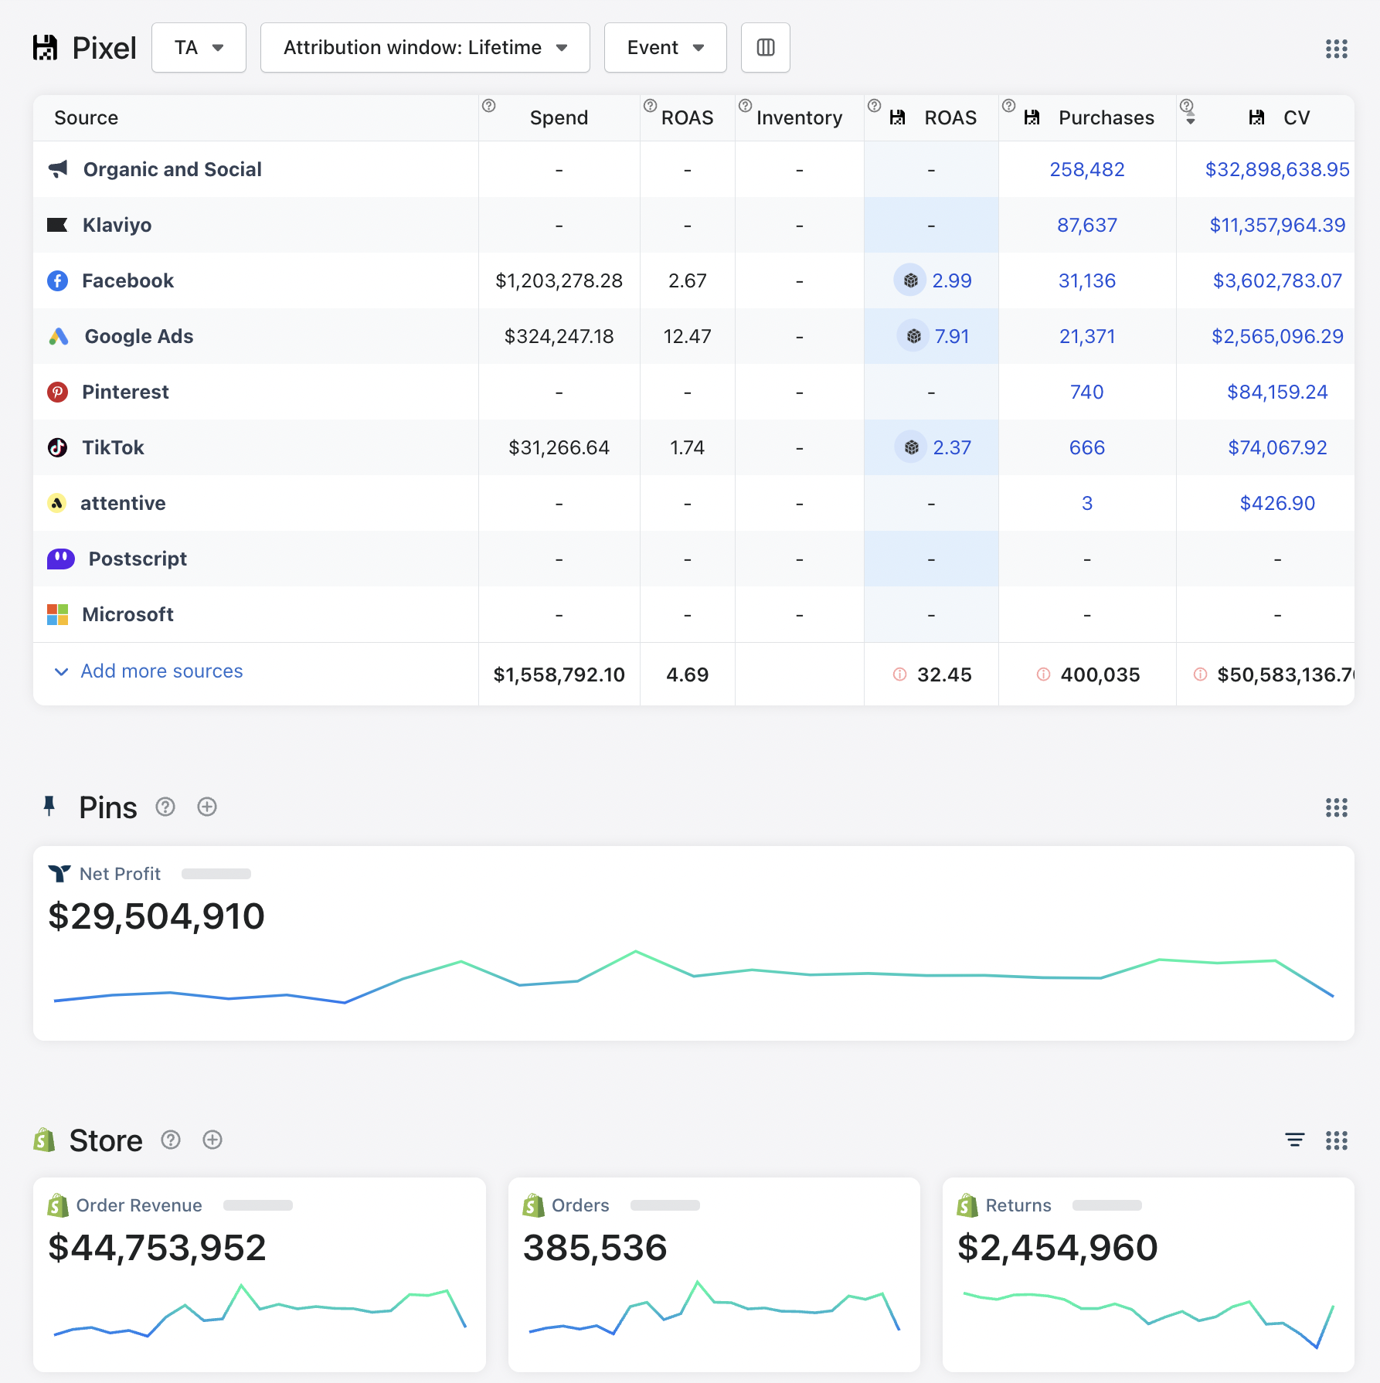
Task: Click the Store help question icon
Action: click(171, 1140)
